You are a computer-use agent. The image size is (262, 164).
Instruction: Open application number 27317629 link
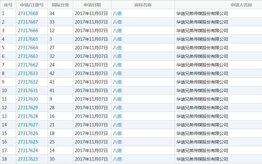[x=28, y=108]
